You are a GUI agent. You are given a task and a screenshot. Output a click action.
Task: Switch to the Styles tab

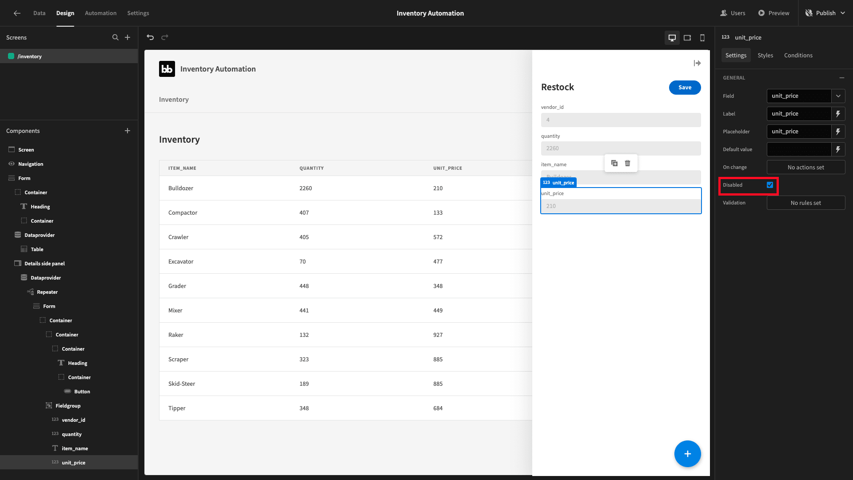click(765, 55)
